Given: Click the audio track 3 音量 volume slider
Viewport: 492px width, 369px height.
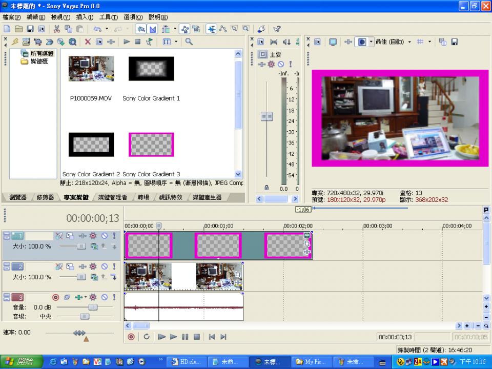Looking at the screenshot, I should 92,307.
